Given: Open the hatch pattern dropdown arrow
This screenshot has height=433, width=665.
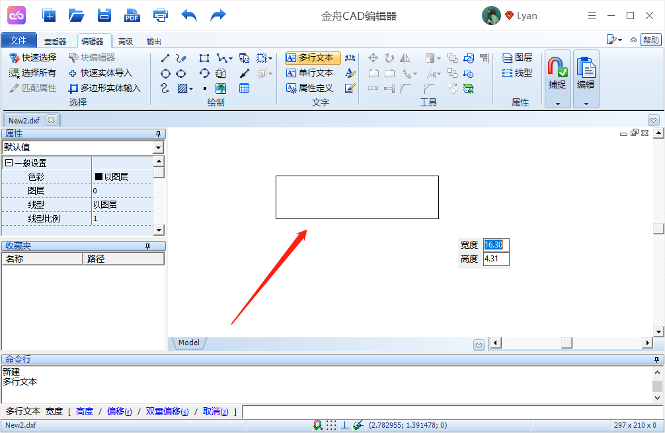Looking at the screenshot, I should (x=191, y=88).
